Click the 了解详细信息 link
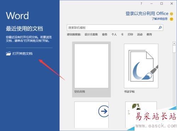Screen dimensions: 177x131 160,19
